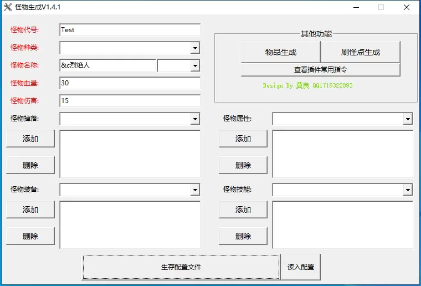
Task: Click the 怪物属性 list box
Action: pyautogui.click(x=342, y=154)
